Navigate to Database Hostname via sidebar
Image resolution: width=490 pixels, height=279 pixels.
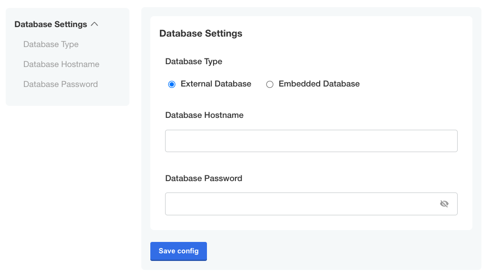point(61,64)
